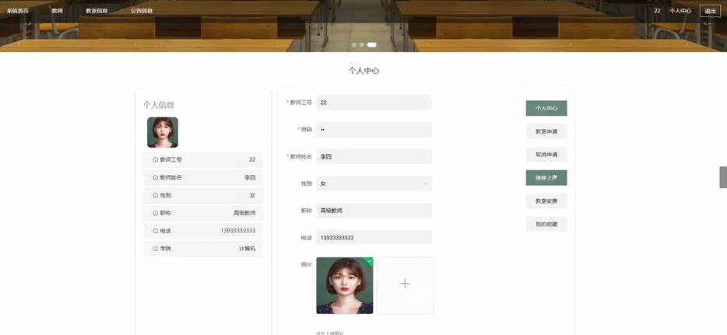Screen dimensions: 727x335
Task: Click the 个人中心 sidebar button
Action: pos(546,108)
